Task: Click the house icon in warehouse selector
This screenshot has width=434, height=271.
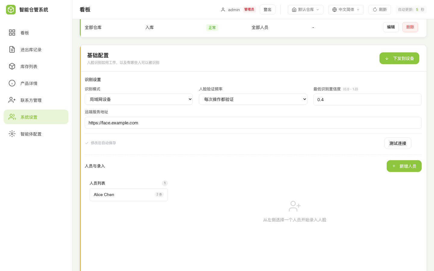Action: point(294,10)
